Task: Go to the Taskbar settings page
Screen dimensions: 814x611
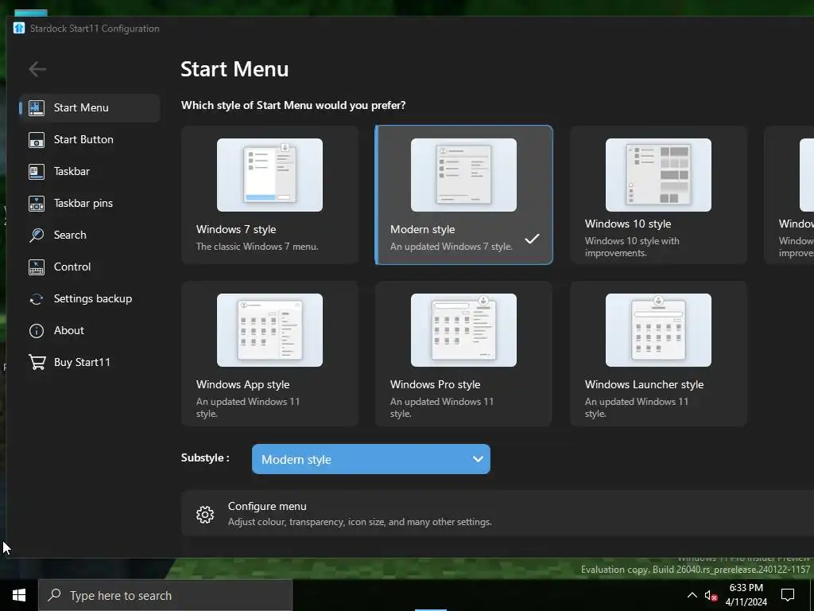Action: point(89,172)
